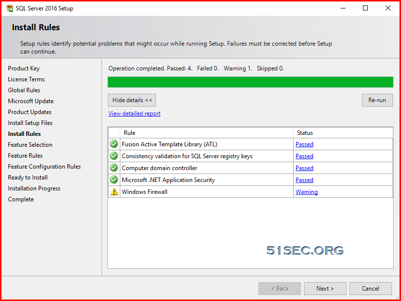Select Fusion Active Template Library (ATL) text
The width and height of the screenshot is (401, 301).
coord(169,144)
